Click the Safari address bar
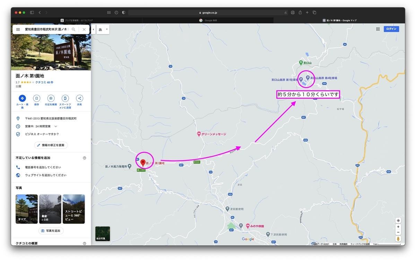 pyautogui.click(x=208, y=12)
